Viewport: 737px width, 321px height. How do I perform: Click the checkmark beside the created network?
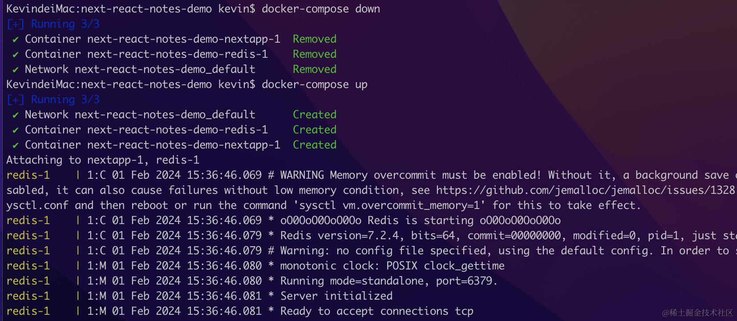[x=16, y=115]
